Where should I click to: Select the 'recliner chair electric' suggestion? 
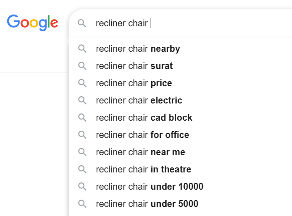click(139, 100)
